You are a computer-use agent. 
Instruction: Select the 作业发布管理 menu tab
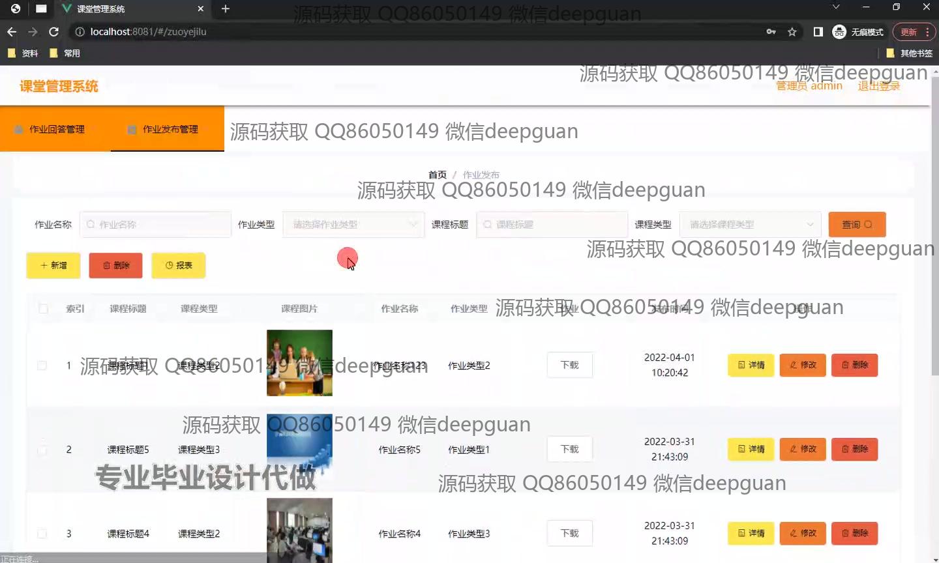coord(168,129)
